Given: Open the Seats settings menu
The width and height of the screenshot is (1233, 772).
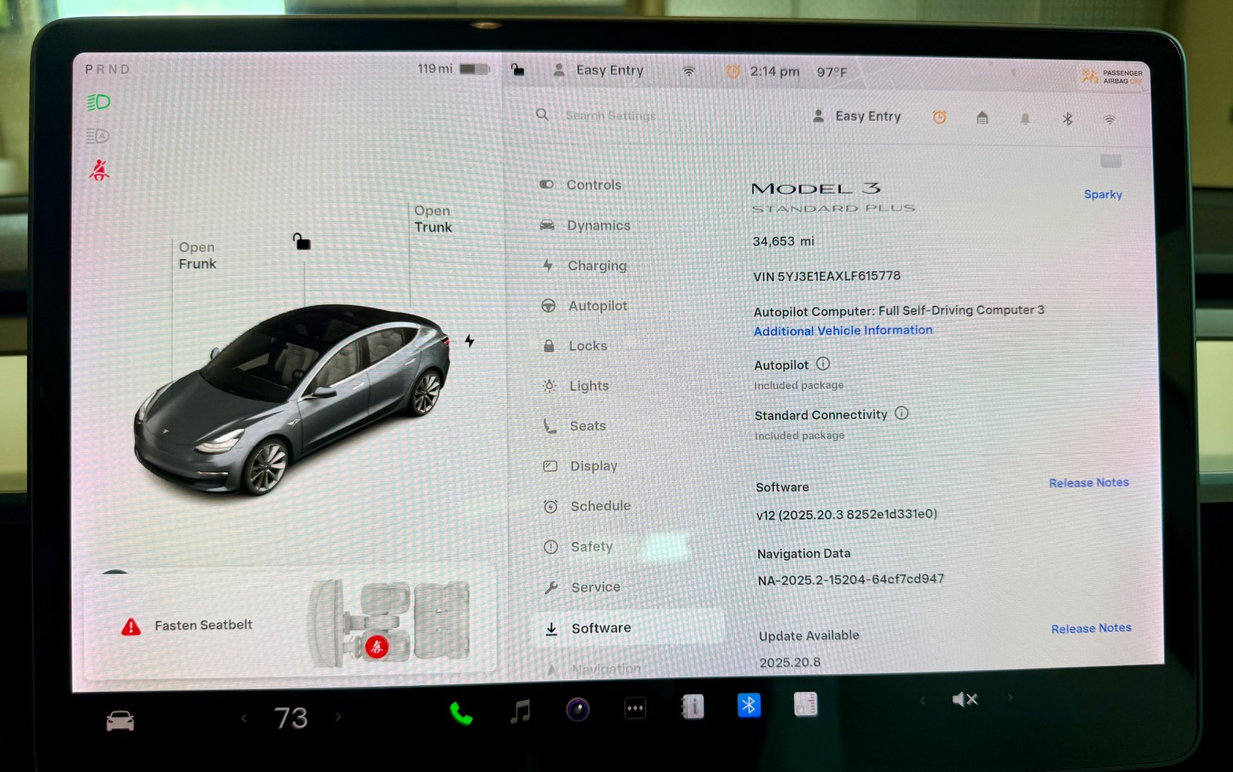Looking at the screenshot, I should pos(575,426).
